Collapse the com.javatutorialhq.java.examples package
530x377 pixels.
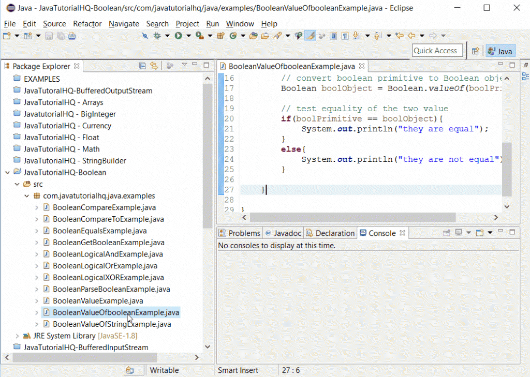[x=27, y=195]
